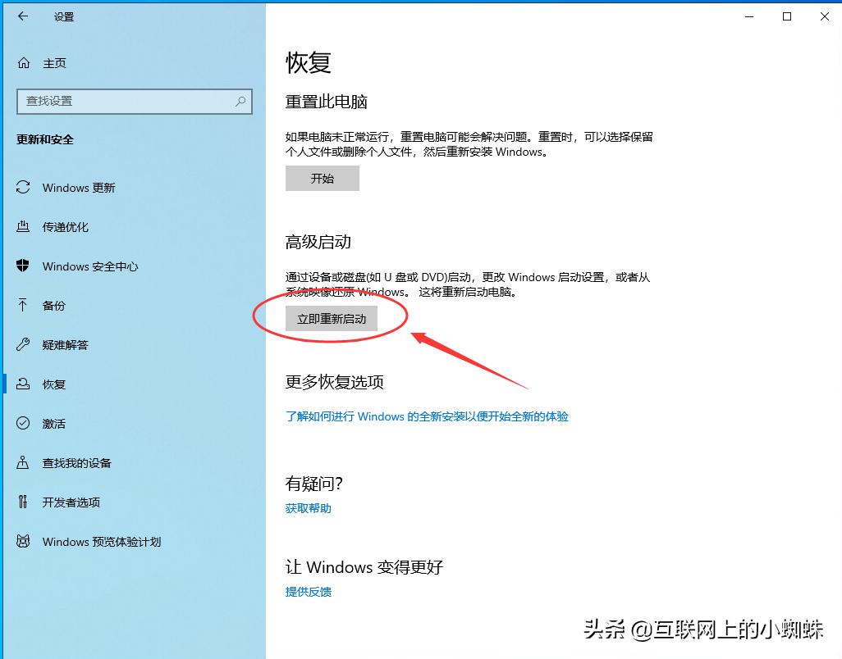Viewport: 842px width, 659px height.
Task: Select the Windows 更新 sync icon in sidebar
Action: pos(21,188)
